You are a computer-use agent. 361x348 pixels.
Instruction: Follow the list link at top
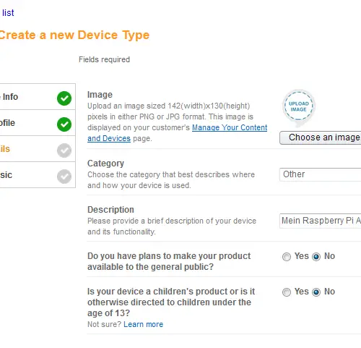pos(8,13)
